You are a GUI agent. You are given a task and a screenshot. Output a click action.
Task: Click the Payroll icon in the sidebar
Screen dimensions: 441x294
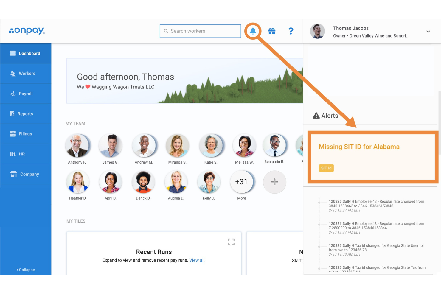coord(13,94)
